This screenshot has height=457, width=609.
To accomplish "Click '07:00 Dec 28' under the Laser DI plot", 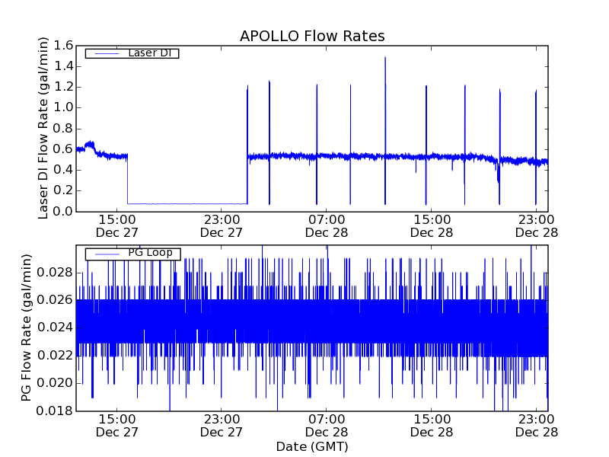I will point(327,226).
